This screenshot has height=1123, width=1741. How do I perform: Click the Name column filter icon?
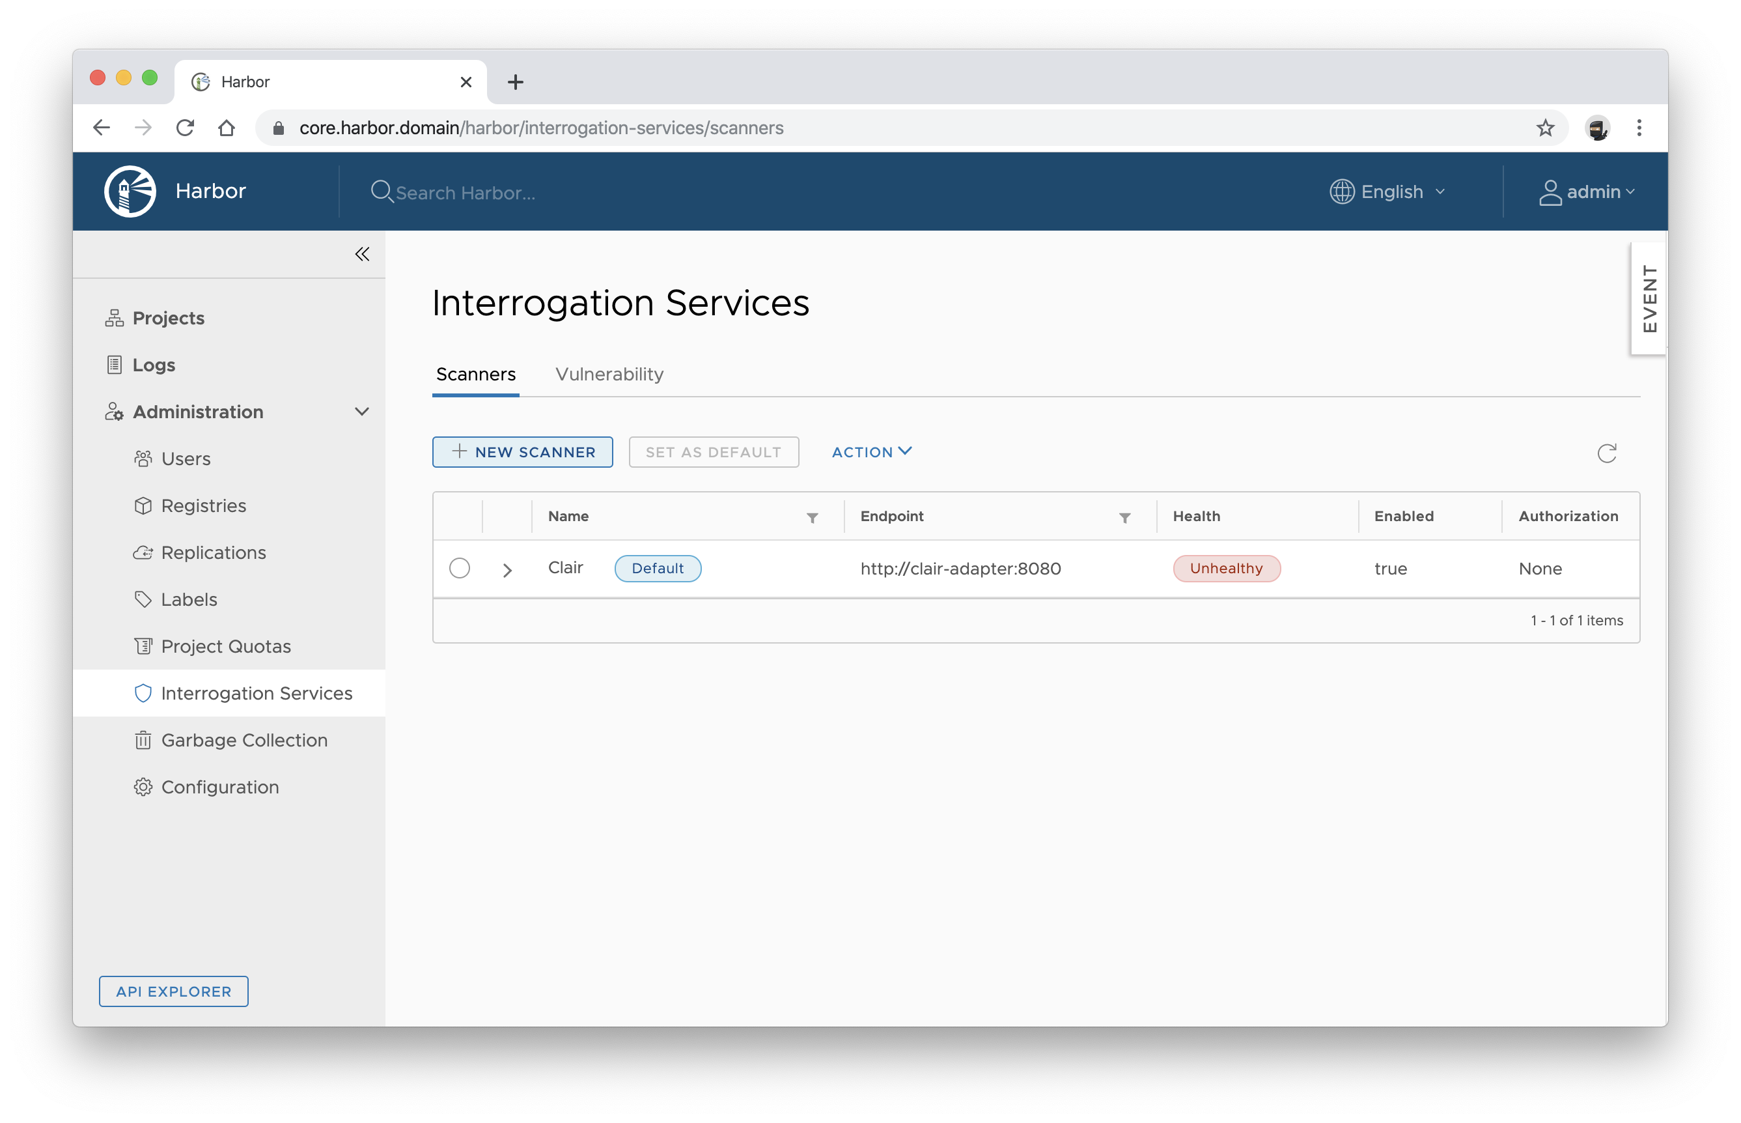coord(813,517)
